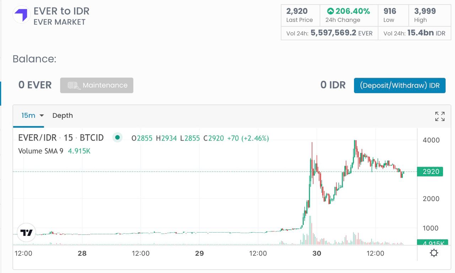Click the 4.915K volume axis label

click(x=432, y=244)
